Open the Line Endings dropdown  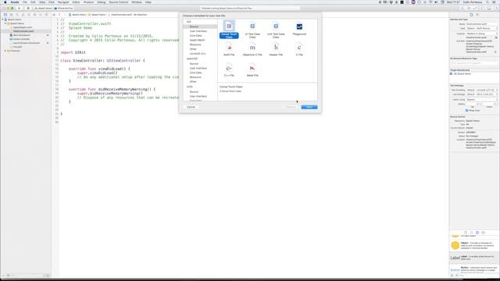point(481,94)
